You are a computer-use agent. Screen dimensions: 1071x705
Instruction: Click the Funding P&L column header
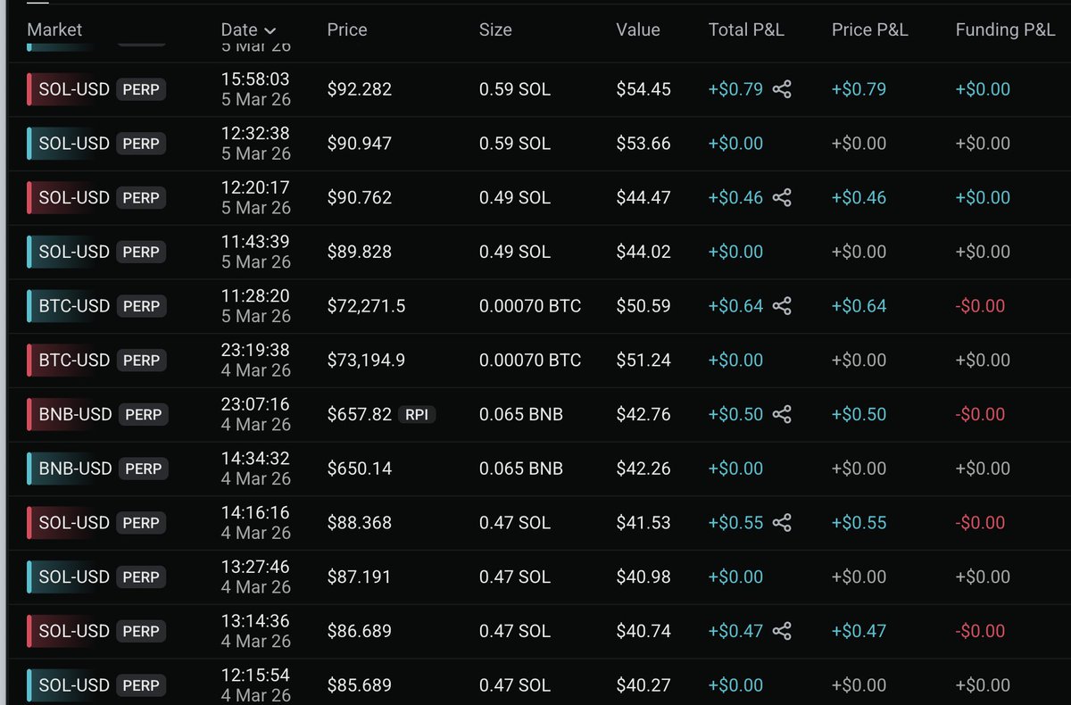click(1005, 29)
